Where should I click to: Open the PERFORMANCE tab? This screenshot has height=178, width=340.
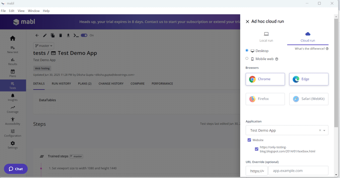pyautogui.click(x=162, y=84)
